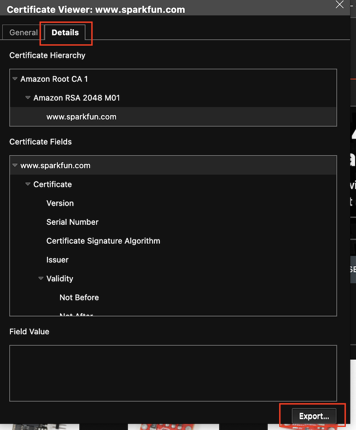Close the Certificate Viewer dialog
This screenshot has width=356, height=430.
(340, 5)
